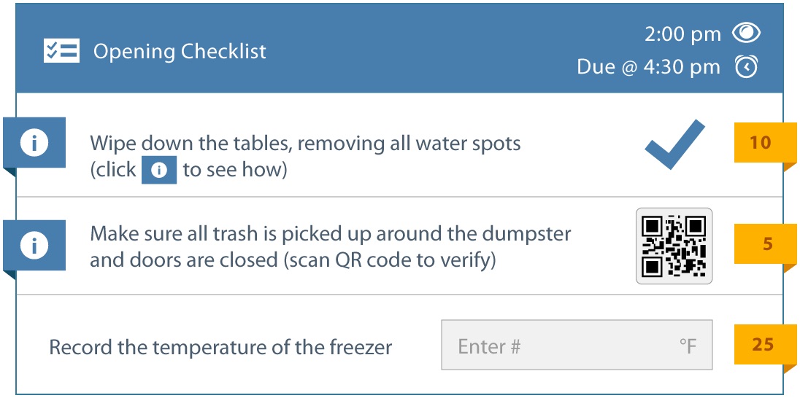Select the orange 25 points badge
The height and width of the screenshot is (398, 800).
(762, 344)
